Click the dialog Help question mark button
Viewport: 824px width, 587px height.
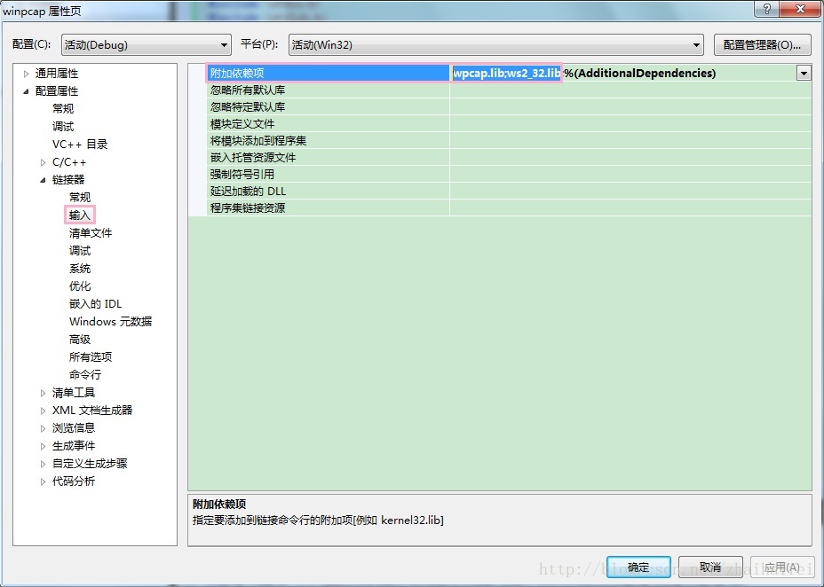pyautogui.click(x=766, y=9)
